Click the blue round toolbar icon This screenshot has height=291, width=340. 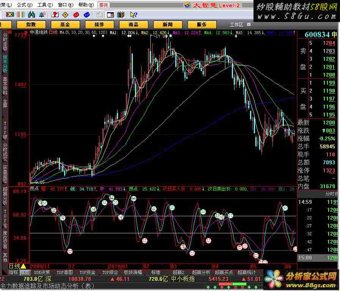(87, 14)
